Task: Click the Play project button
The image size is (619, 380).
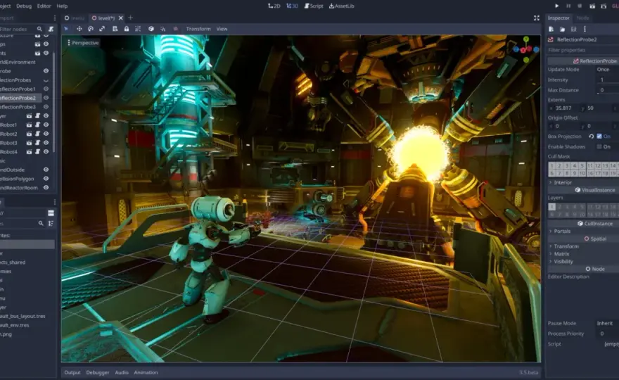Action: click(x=556, y=6)
